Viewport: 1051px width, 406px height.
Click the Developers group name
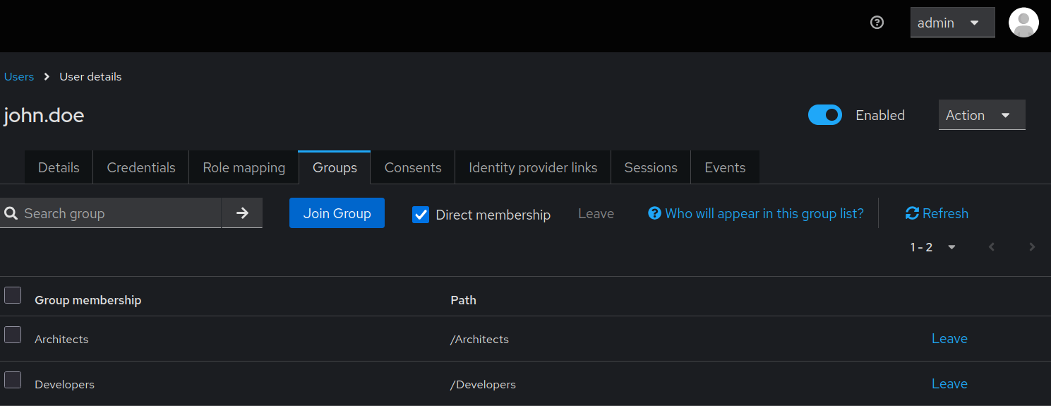coord(64,384)
